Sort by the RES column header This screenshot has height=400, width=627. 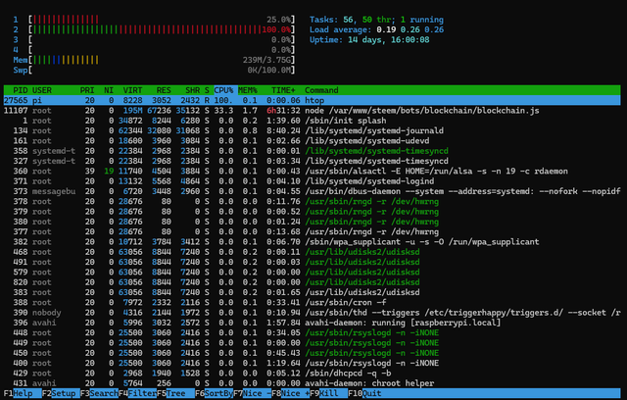[x=164, y=90]
